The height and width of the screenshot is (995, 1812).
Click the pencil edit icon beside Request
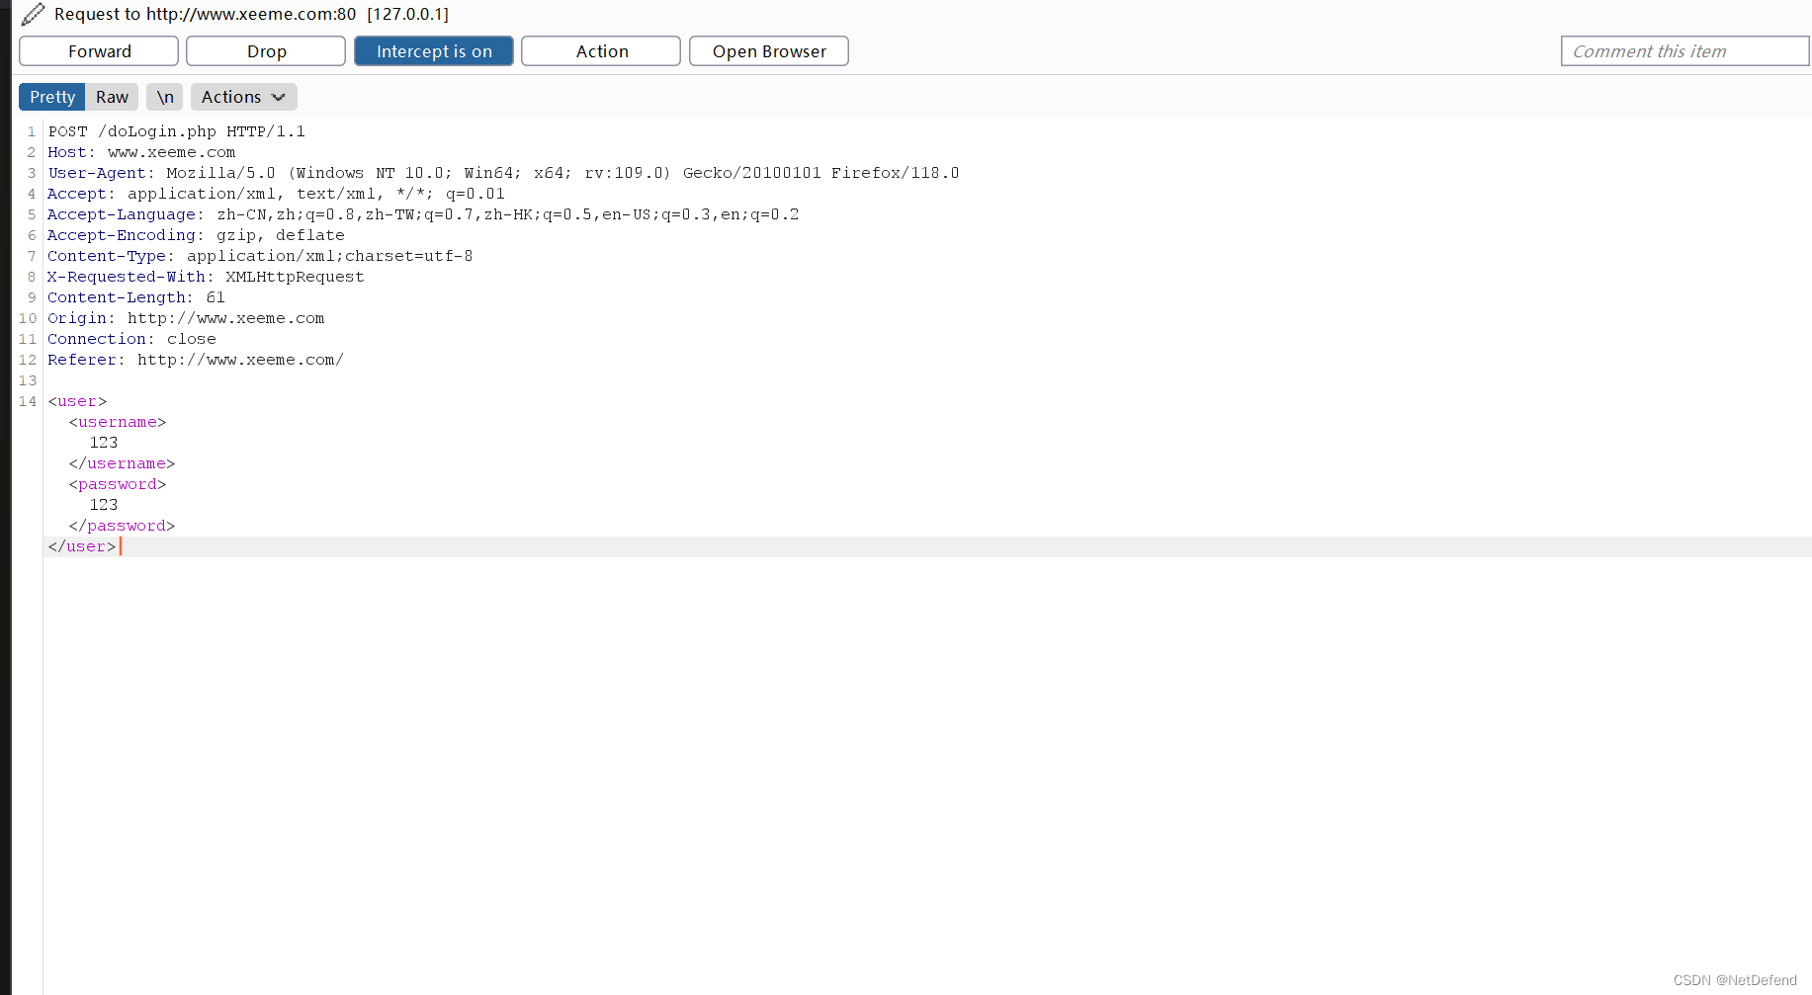pos(33,14)
